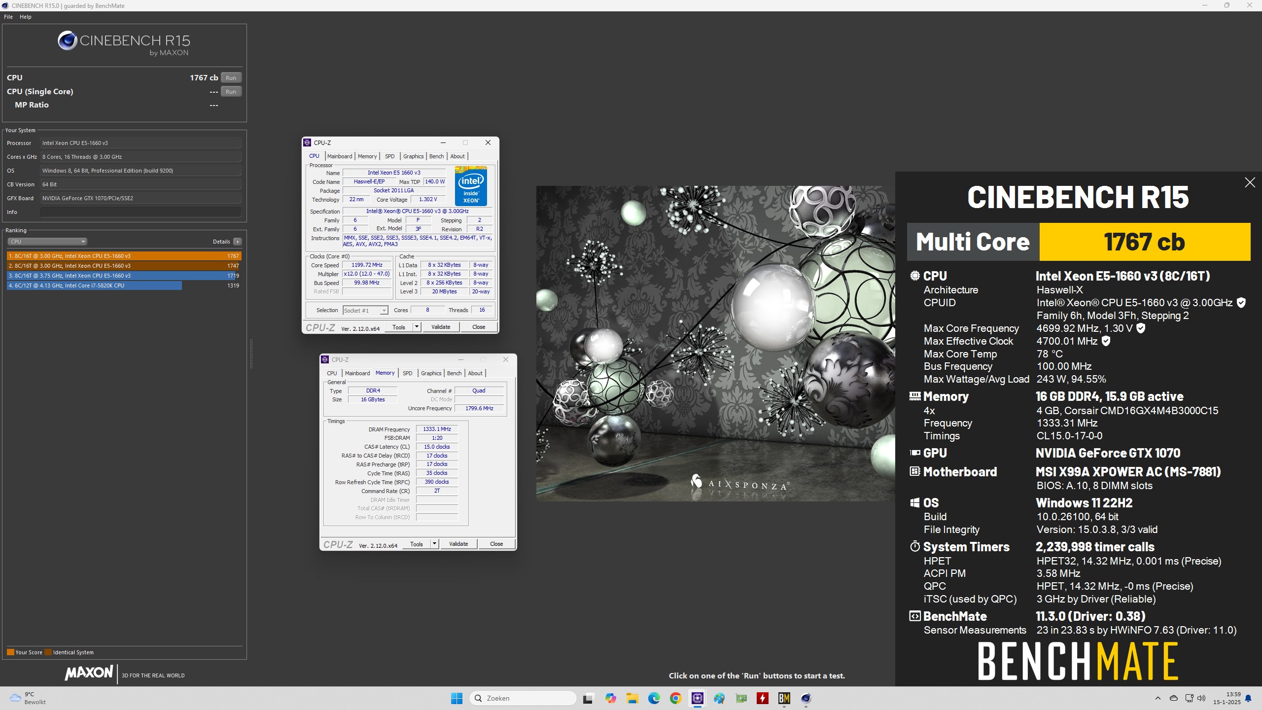Click the Memory section icon in BenchMate panel

click(x=915, y=396)
